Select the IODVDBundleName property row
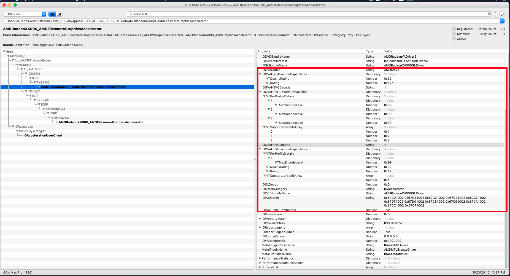The image size is (510, 276). [381, 57]
